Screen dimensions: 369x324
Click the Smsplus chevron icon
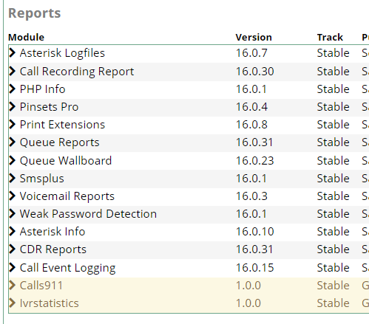pos(12,179)
